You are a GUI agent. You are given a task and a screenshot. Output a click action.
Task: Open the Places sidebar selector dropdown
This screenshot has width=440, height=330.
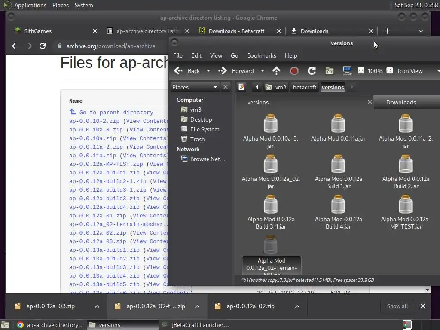[x=195, y=87]
